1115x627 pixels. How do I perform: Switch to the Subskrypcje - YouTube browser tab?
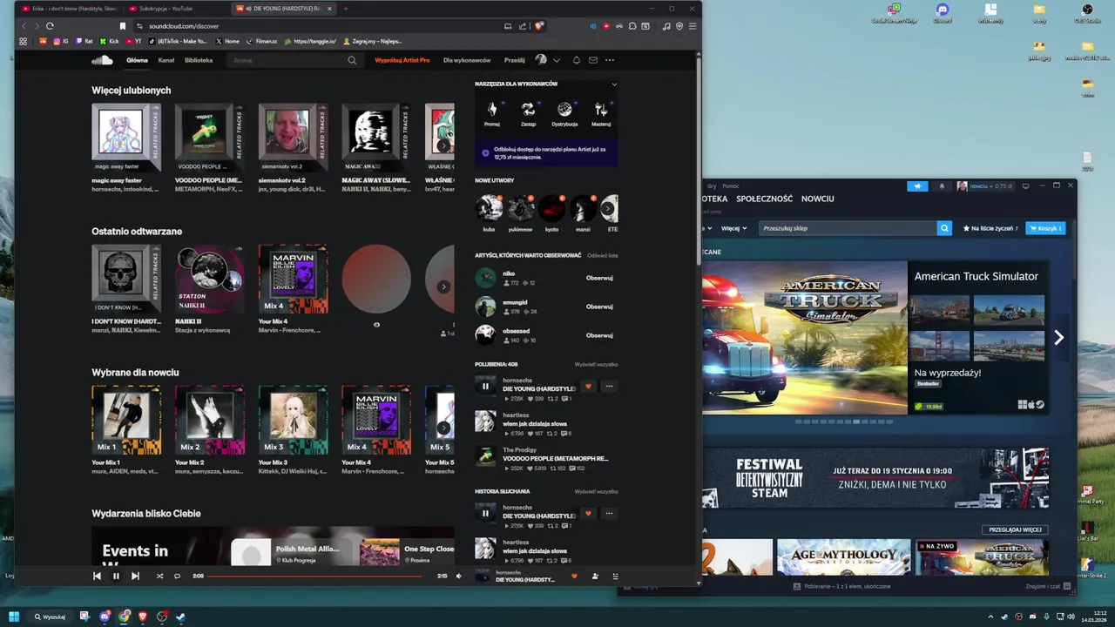pos(165,8)
